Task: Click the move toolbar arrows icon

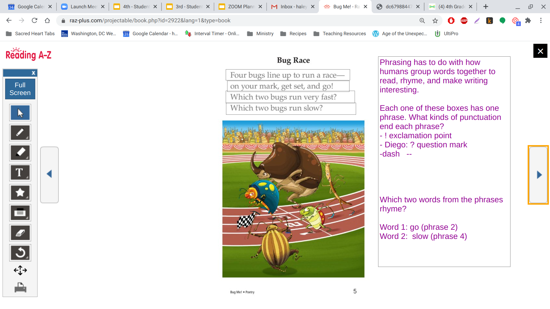Action: click(20, 270)
